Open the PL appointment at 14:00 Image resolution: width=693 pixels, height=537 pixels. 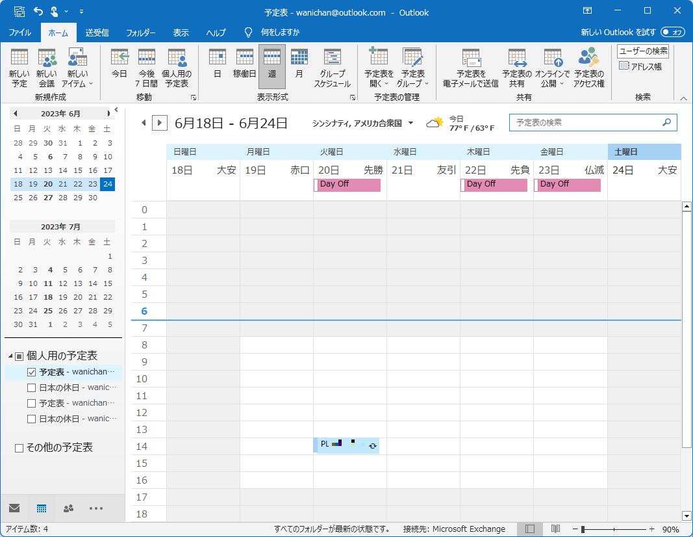[x=346, y=445]
